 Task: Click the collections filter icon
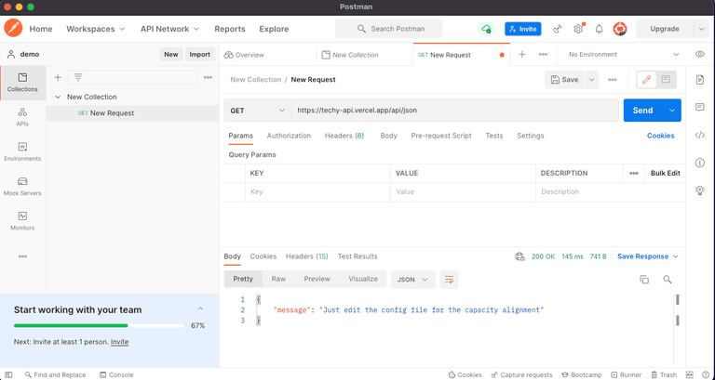[x=78, y=77]
